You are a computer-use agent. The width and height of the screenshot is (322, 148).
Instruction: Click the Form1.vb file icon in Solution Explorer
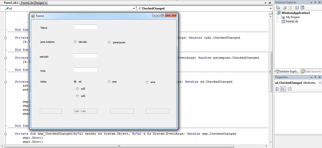coord(283,21)
